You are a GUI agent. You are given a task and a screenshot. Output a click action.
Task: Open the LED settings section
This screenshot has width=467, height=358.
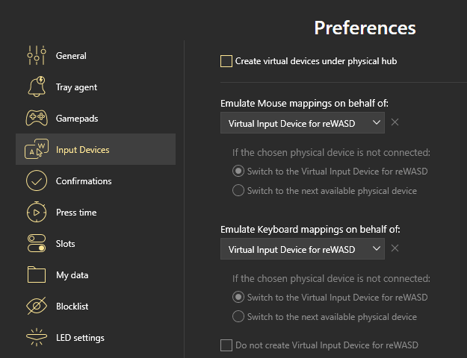tap(80, 338)
